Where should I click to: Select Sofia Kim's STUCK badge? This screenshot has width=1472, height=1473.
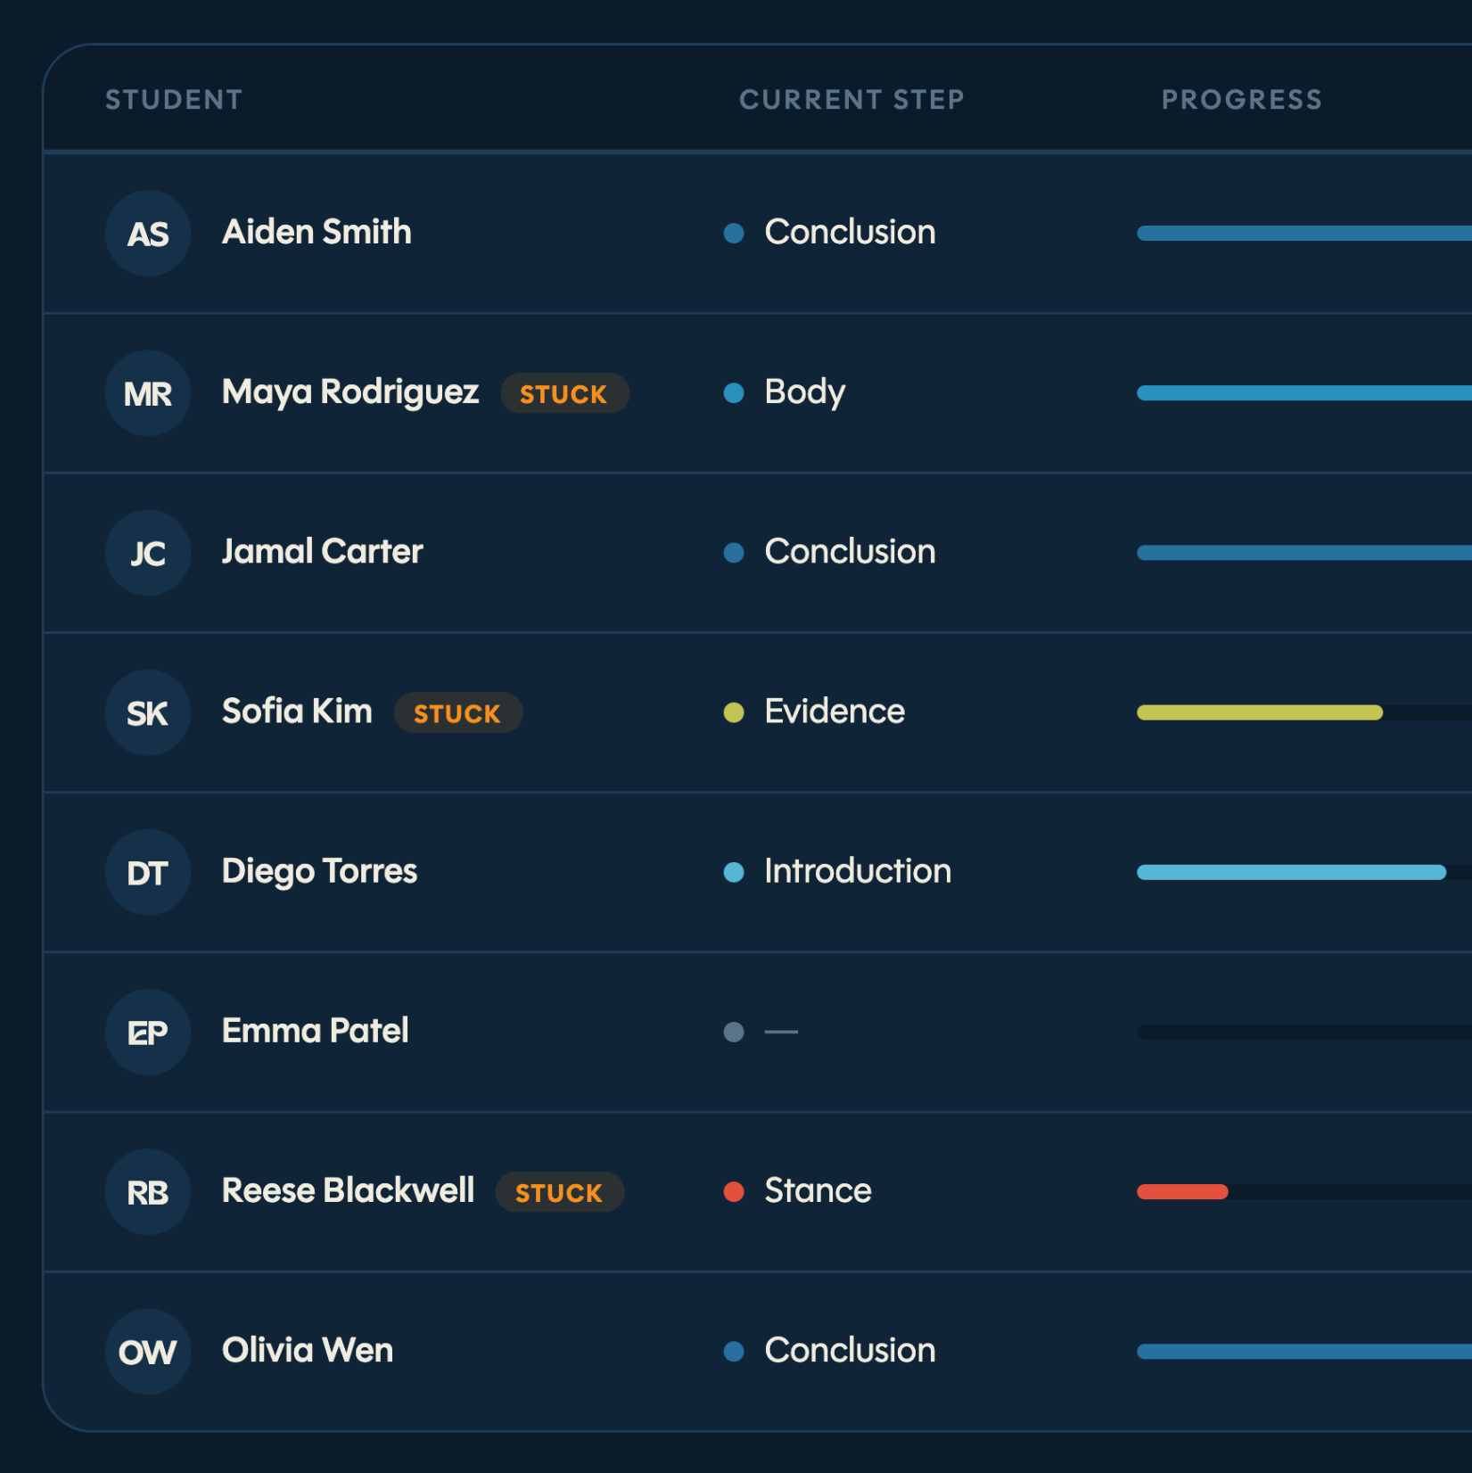pyautogui.click(x=458, y=712)
